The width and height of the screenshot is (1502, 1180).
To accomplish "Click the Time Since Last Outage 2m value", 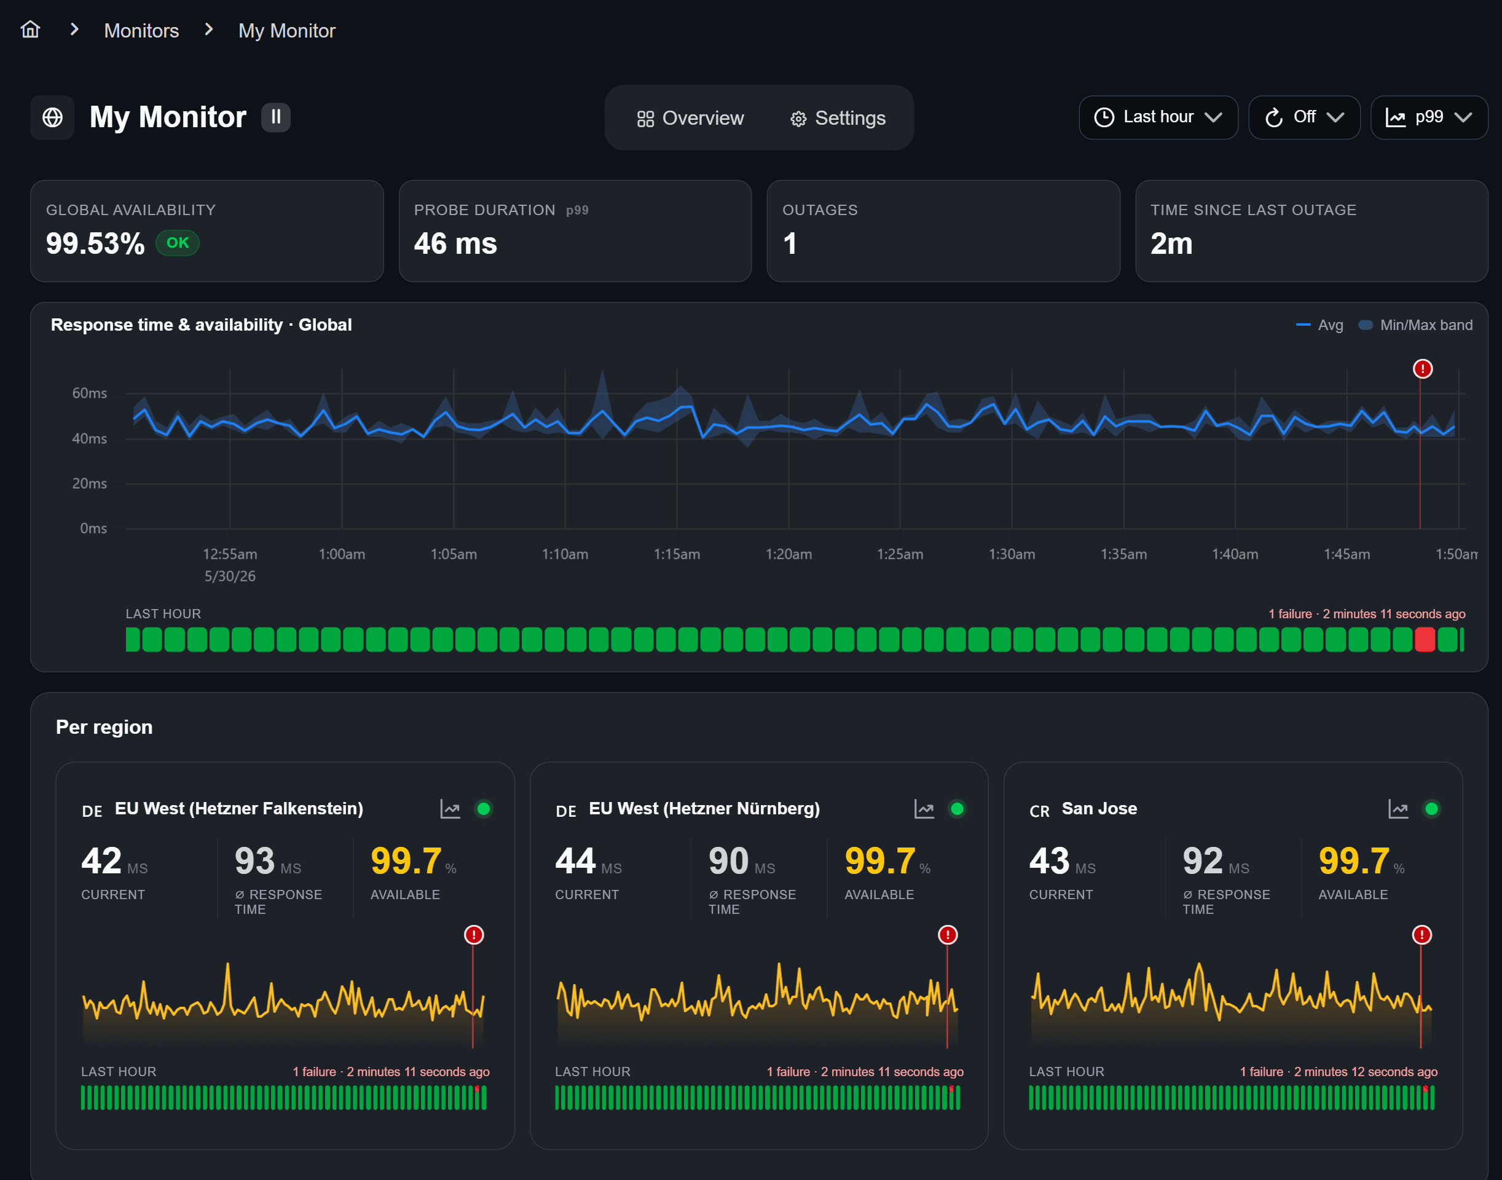I will coord(1171,243).
